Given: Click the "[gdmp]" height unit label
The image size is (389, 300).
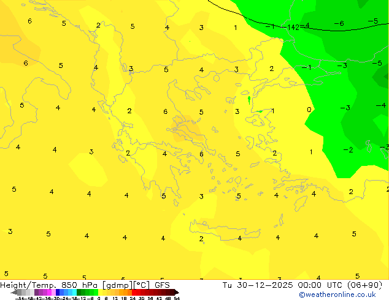Looking at the screenshot, I should point(118,285).
